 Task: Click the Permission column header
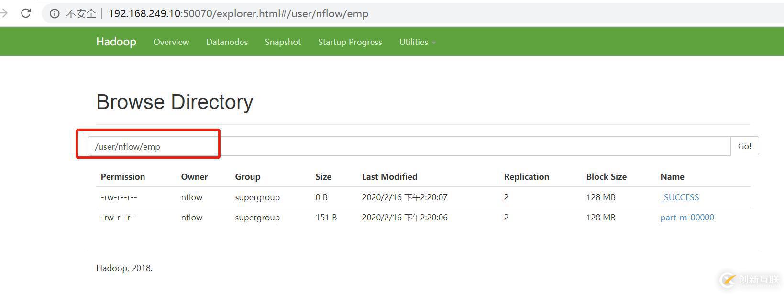(x=123, y=177)
